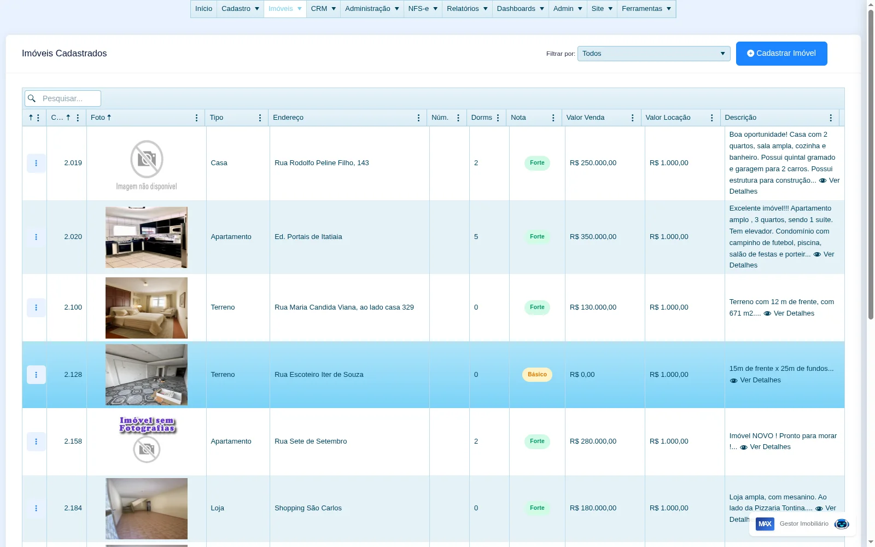The height and width of the screenshot is (547, 875).
Task: Click the search magnifier icon
Action: point(32,98)
